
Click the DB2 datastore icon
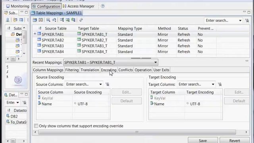click(8, 116)
